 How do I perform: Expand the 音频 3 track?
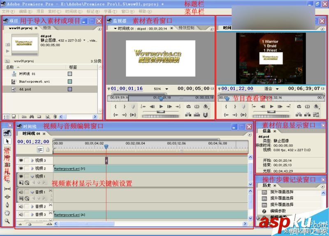[x=32, y=214]
